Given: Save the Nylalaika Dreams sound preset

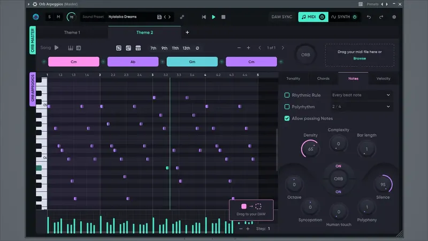Looking at the screenshot, I should (159, 17).
